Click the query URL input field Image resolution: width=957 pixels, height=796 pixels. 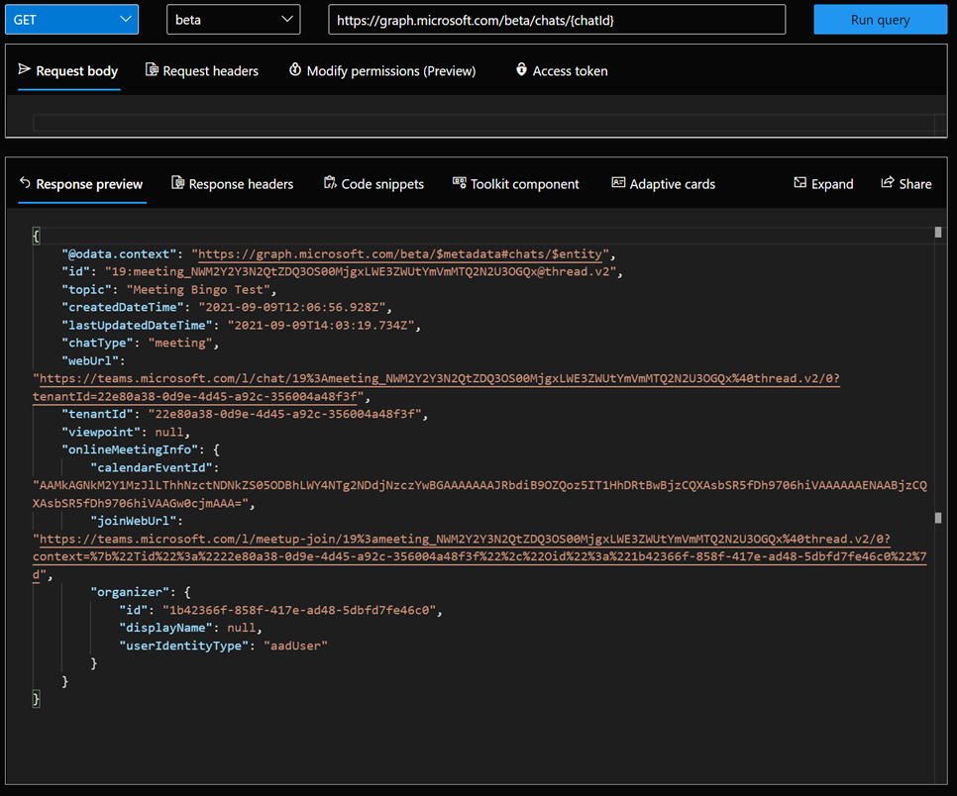click(557, 20)
